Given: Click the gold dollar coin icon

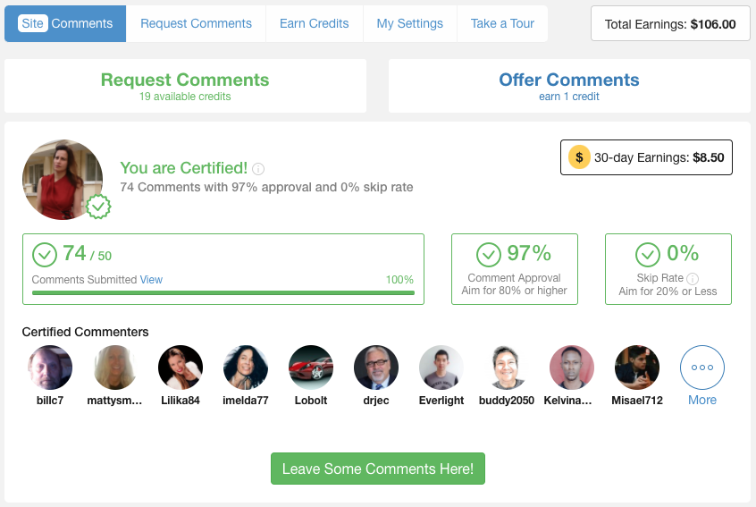Looking at the screenshot, I should 579,157.
